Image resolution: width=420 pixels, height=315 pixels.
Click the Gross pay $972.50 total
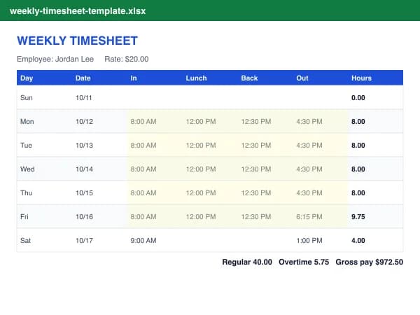tap(370, 262)
